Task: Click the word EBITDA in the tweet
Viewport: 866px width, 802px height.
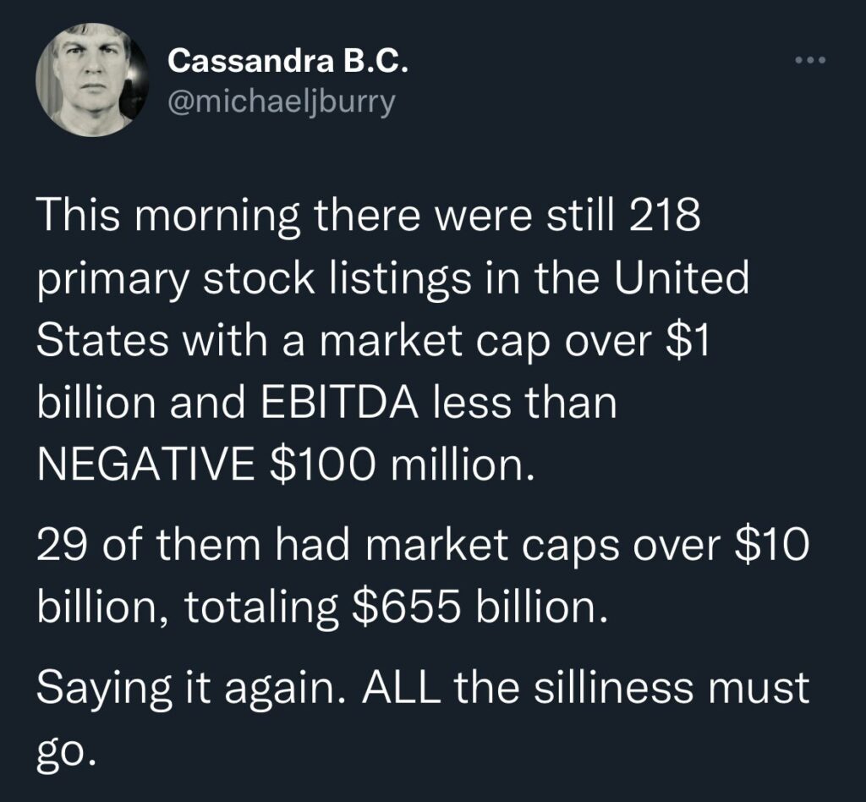Action: click(335, 402)
